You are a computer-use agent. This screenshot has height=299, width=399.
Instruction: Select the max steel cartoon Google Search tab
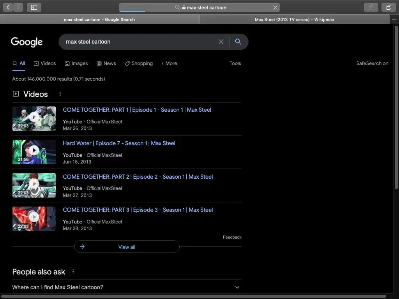(99, 19)
